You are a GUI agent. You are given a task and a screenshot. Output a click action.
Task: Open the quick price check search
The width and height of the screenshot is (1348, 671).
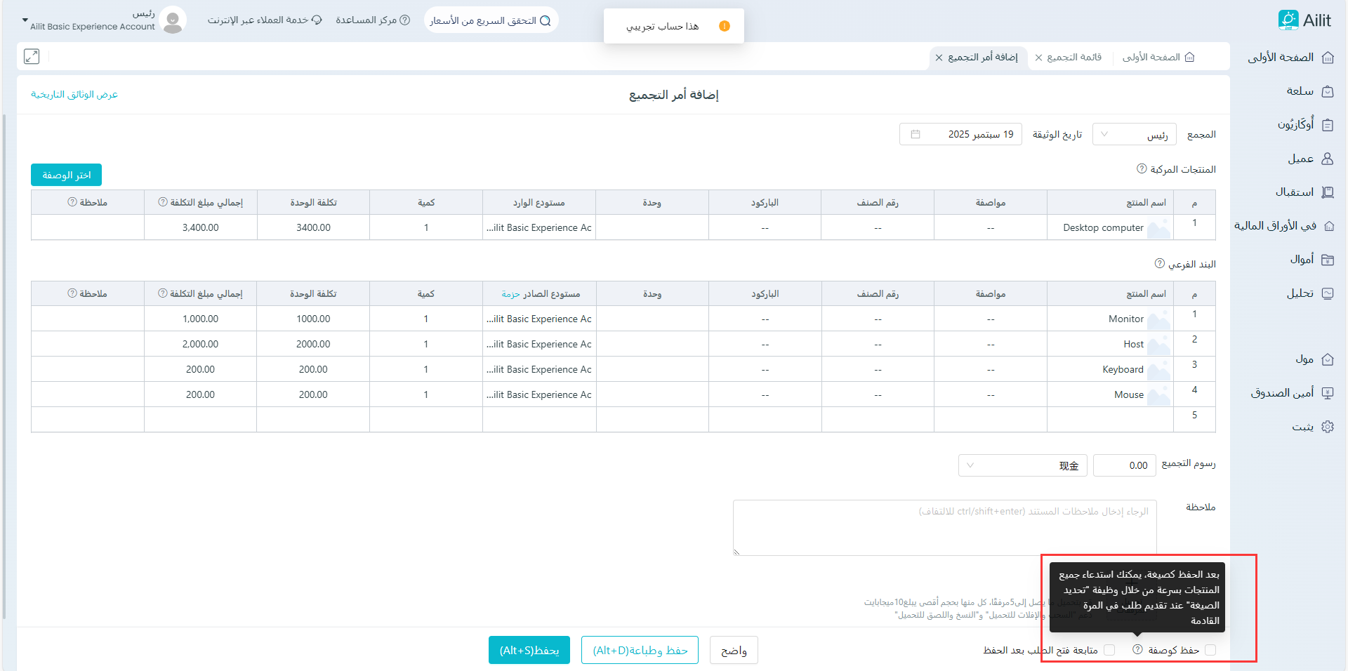[x=491, y=20]
